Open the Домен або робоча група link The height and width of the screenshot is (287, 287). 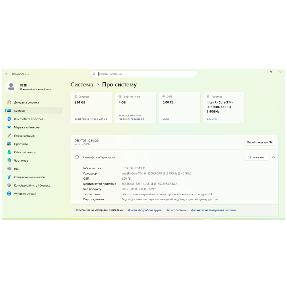coord(145,210)
